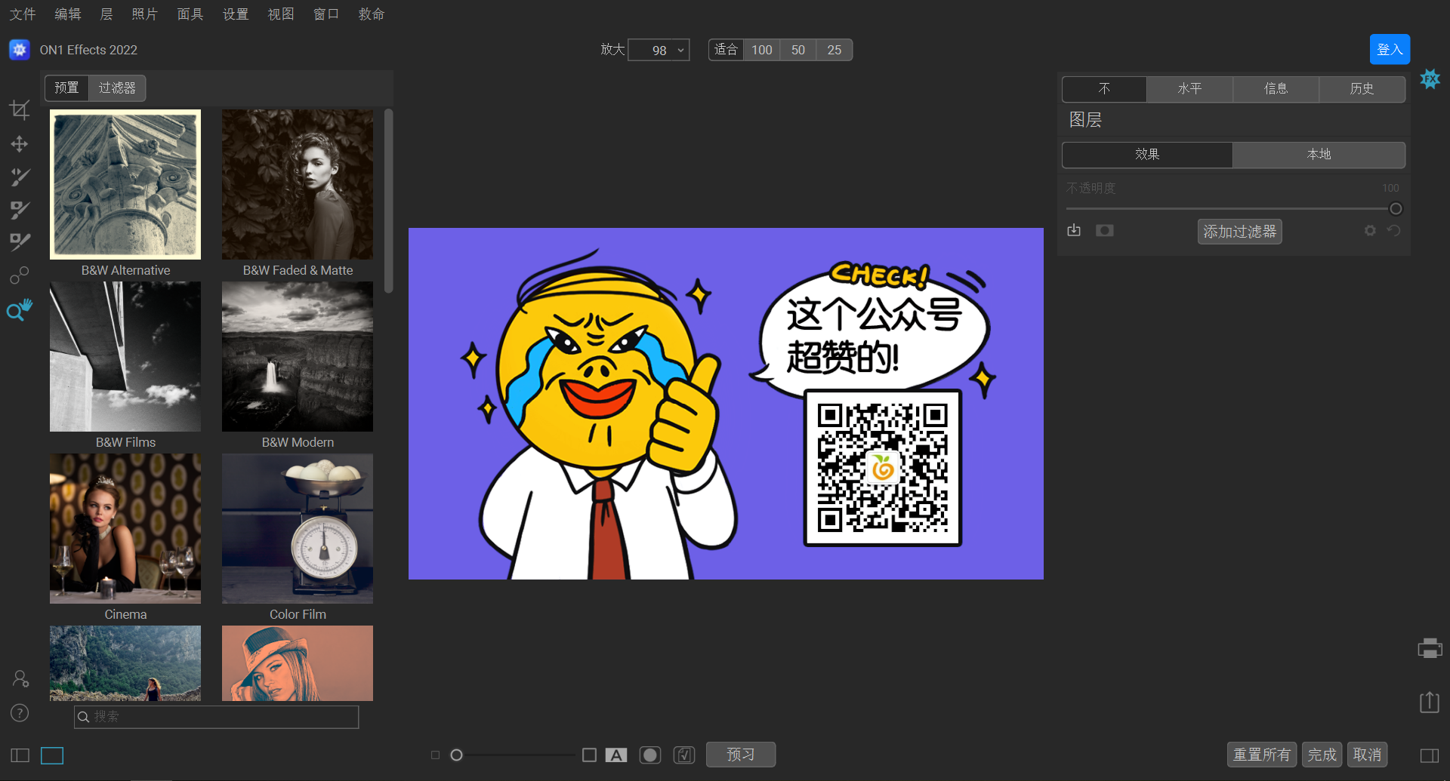Open the layer settings gear icon
1450x781 pixels.
coord(1370,230)
